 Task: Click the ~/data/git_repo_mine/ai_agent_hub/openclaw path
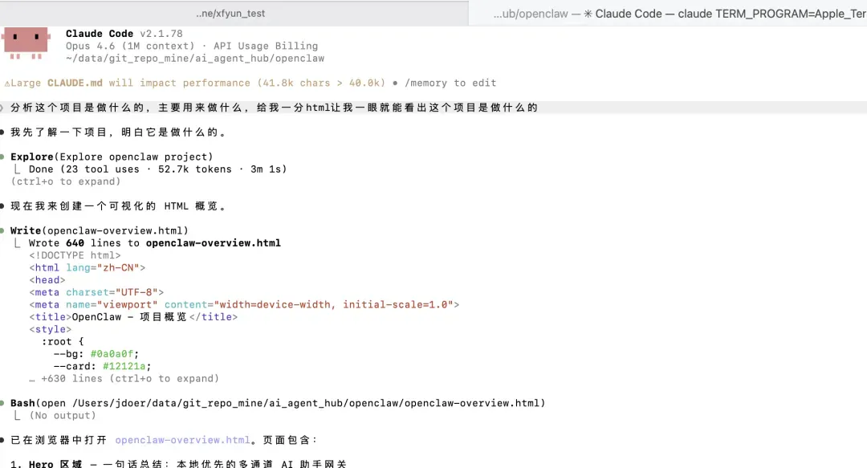coord(195,58)
